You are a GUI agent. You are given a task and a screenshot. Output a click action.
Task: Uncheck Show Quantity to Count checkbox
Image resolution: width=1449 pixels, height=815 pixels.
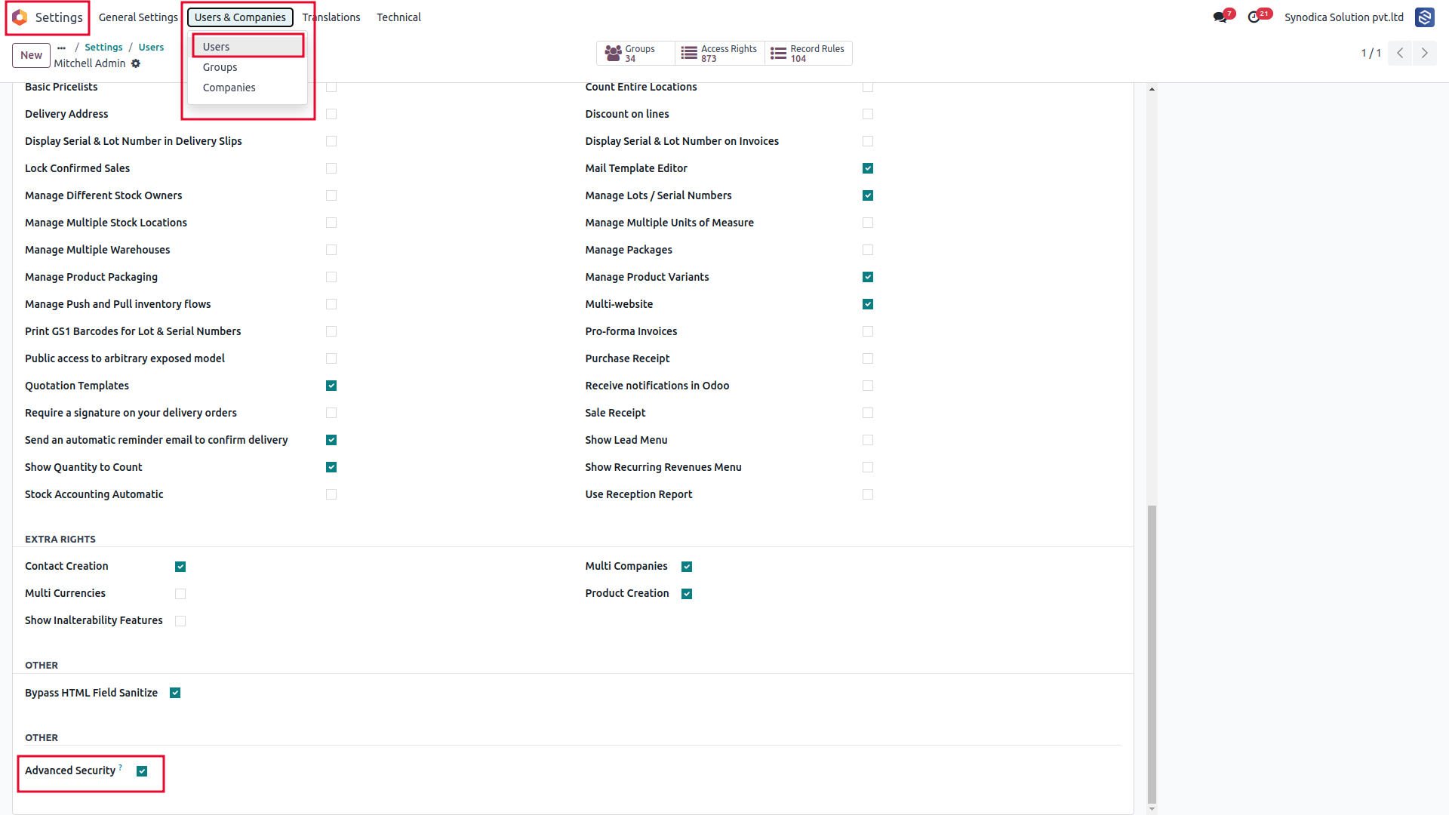[331, 467]
